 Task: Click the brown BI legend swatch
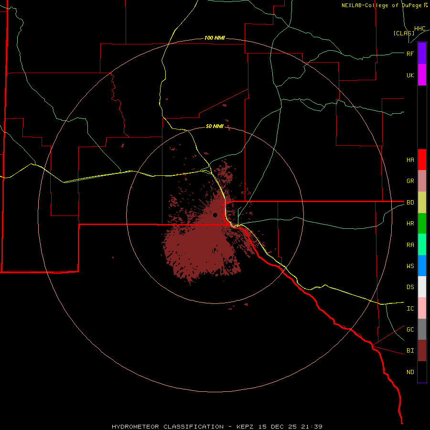tap(422, 351)
